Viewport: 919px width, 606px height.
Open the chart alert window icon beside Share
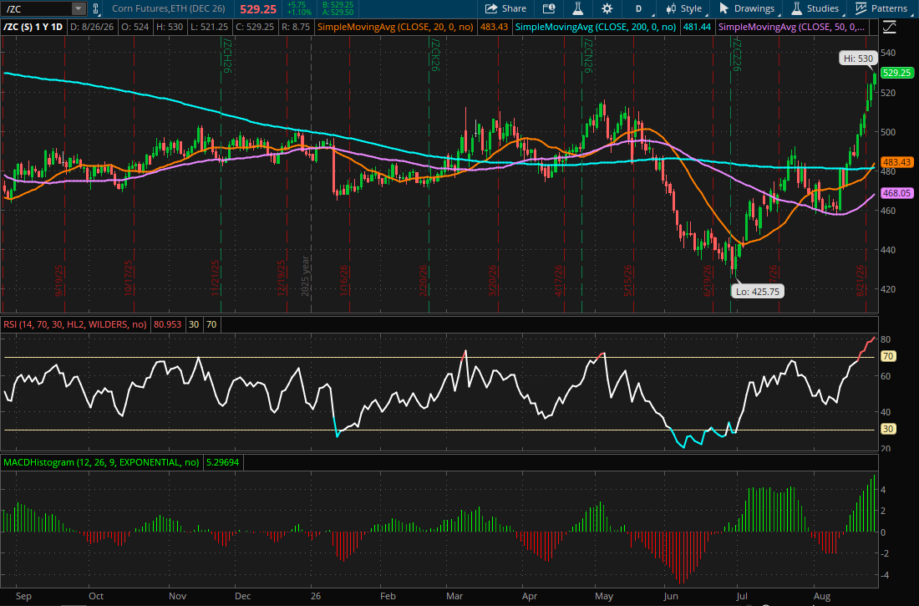coord(549,9)
